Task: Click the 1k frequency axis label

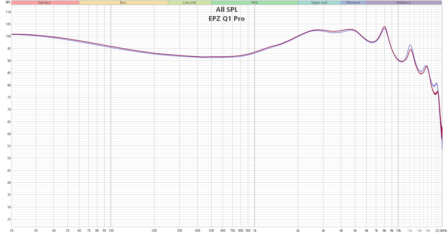Action: [255, 231]
